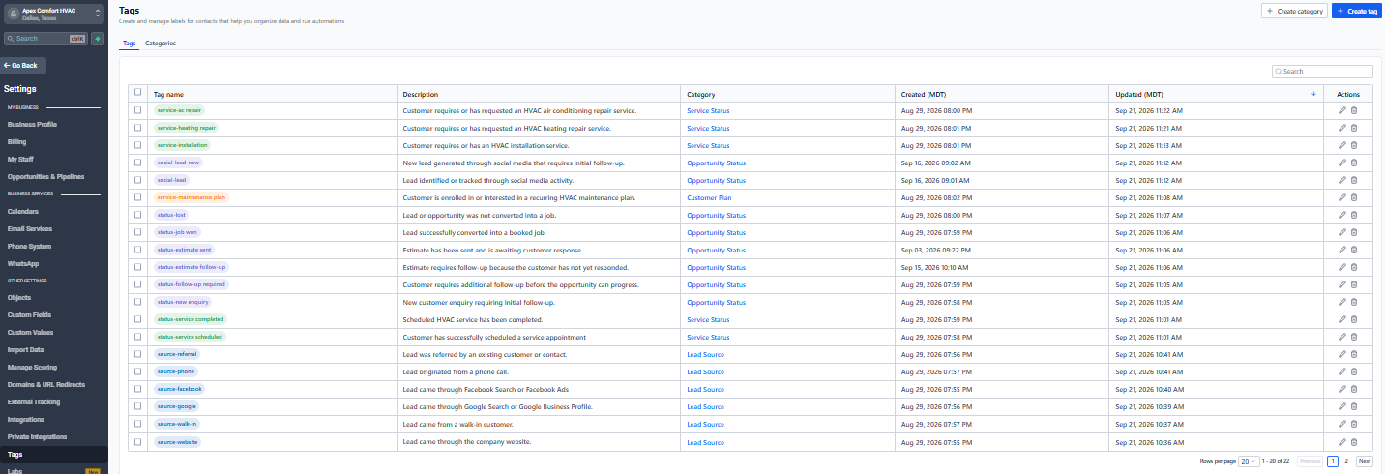Screen dimensions: 1385x474
Task: Open the WhatsApp settings item
Action: tap(23, 264)
